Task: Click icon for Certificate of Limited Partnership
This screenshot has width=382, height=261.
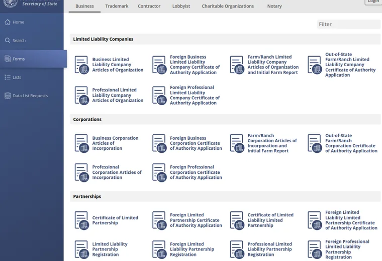Action: coord(81,220)
